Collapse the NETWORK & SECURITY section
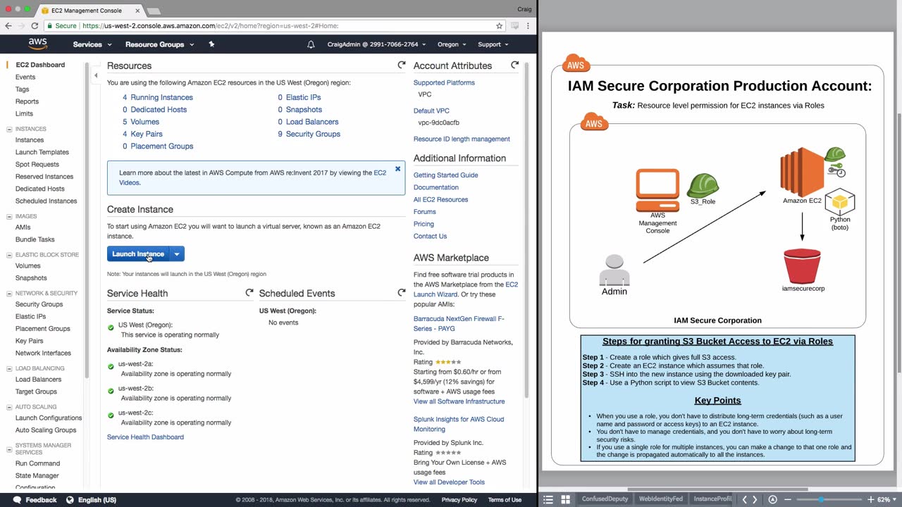This screenshot has height=507, width=902. coord(9,293)
